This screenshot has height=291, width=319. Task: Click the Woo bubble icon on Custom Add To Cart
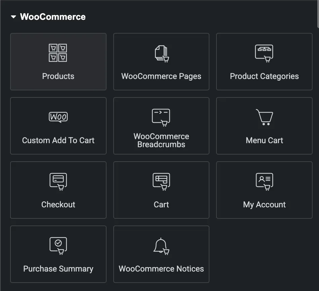(x=58, y=117)
